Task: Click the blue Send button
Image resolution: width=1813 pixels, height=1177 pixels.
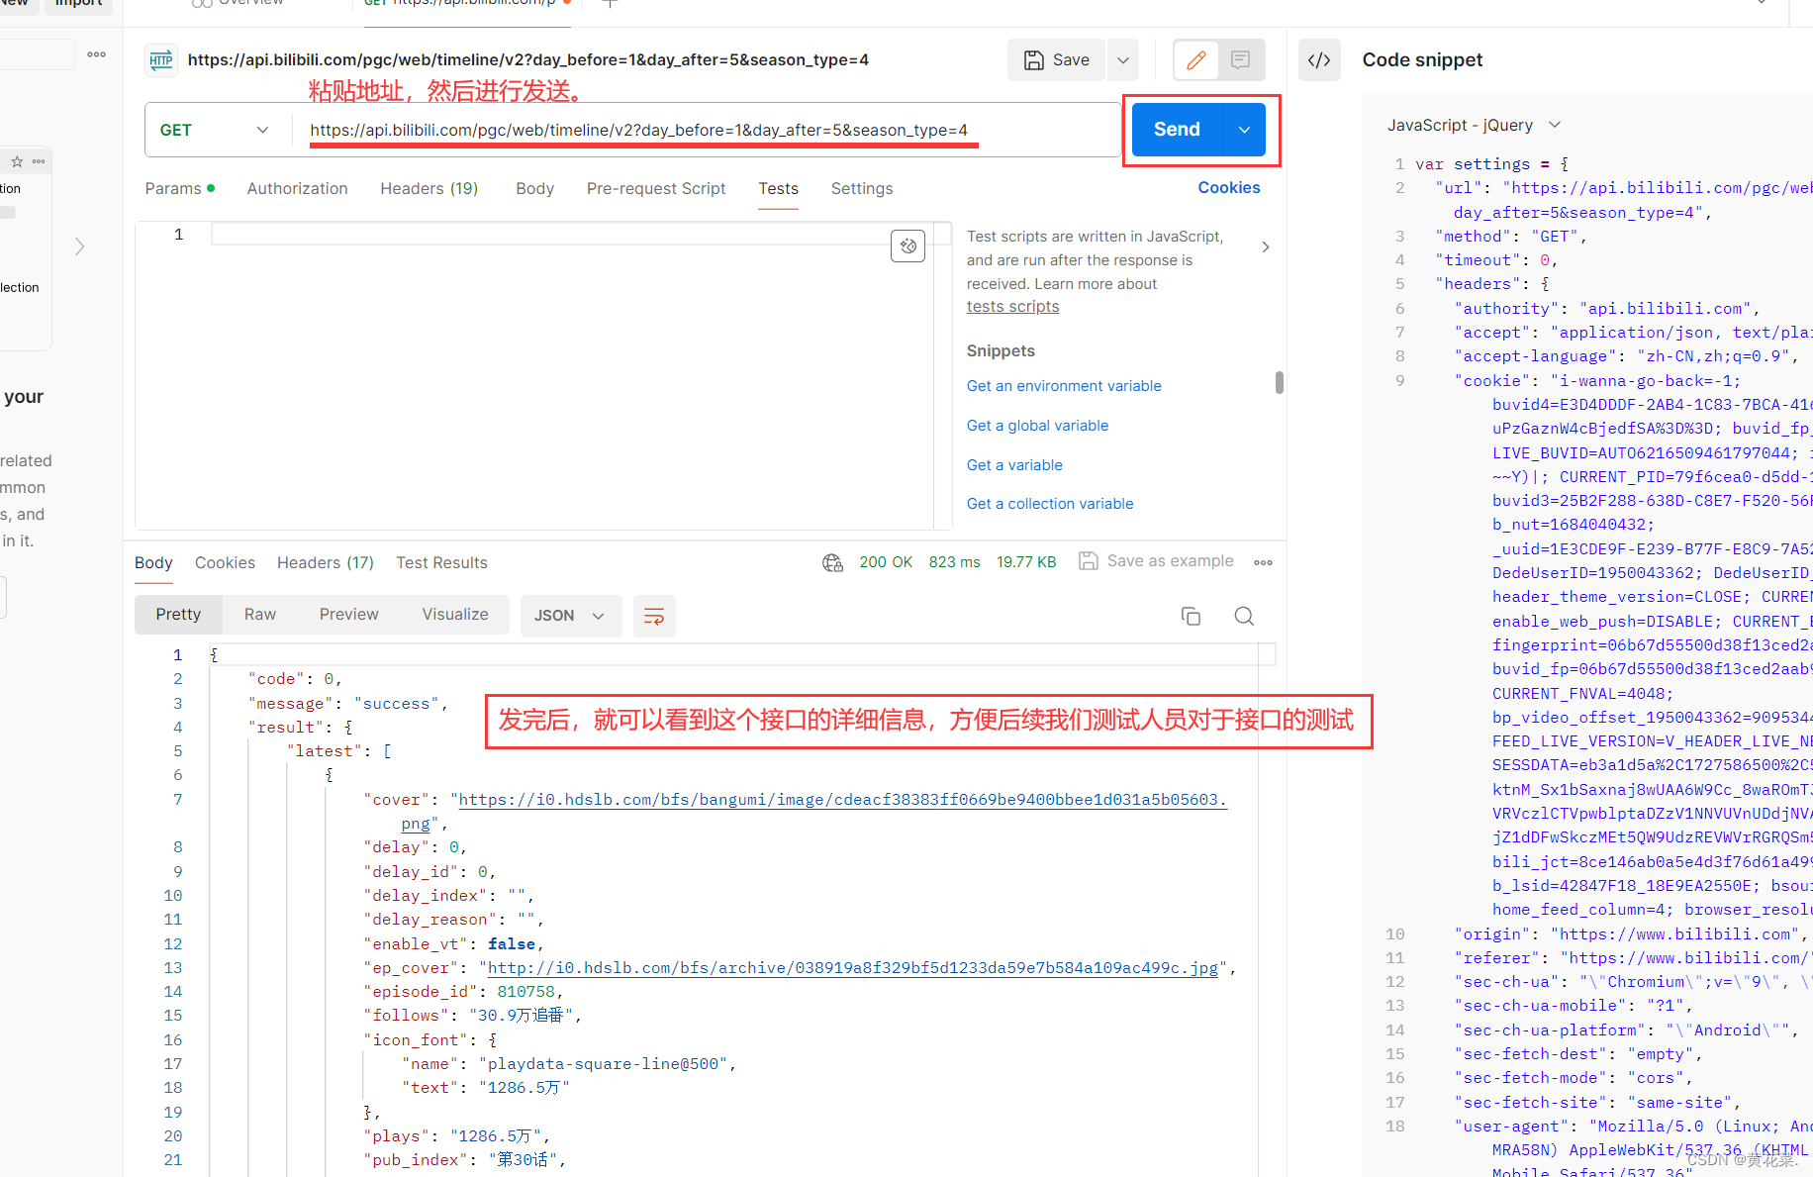Action: [x=1177, y=130]
